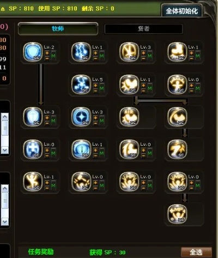Image resolution: width=218 pixels, height=258 pixels.
Task: Click the blue cross heal skill icon
Action: 33,149
